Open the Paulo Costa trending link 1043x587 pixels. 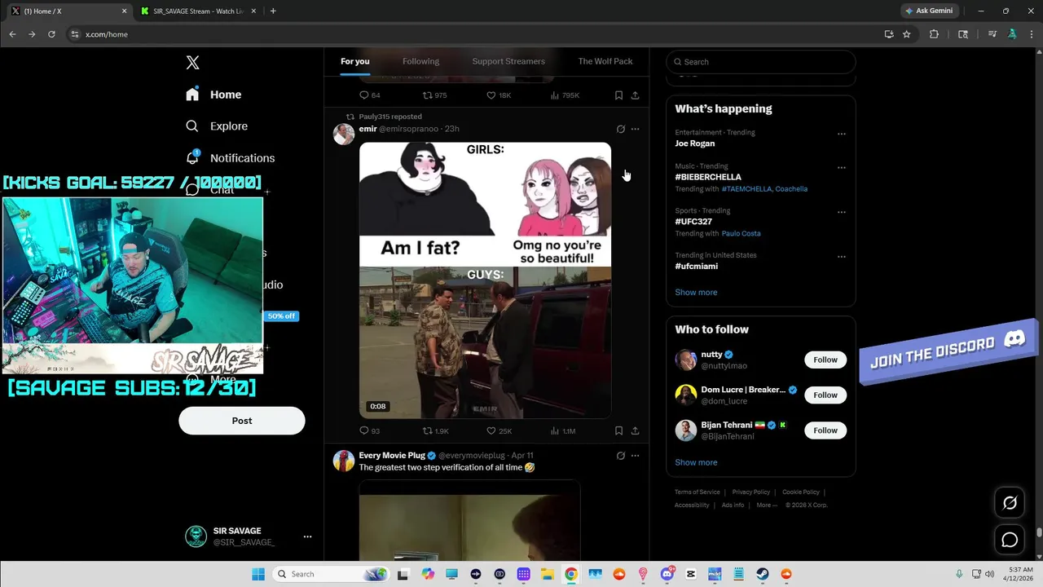[x=741, y=233]
